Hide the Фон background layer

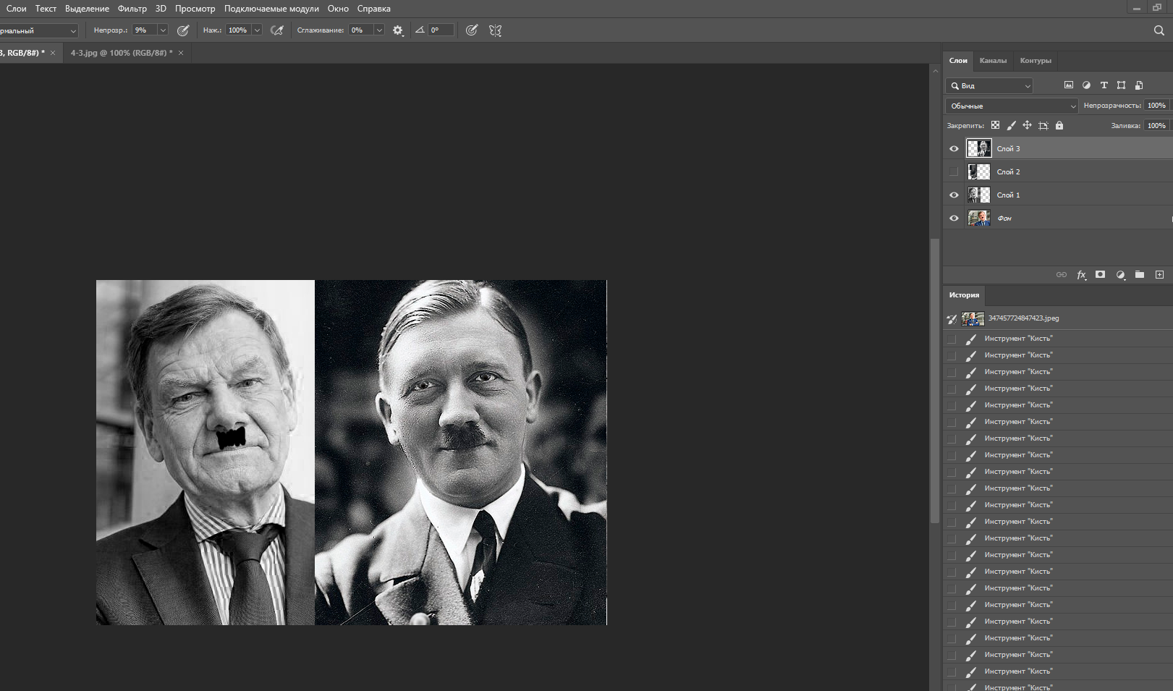pos(954,219)
